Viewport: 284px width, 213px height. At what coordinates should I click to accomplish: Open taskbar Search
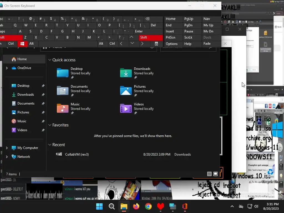click(x=112, y=206)
